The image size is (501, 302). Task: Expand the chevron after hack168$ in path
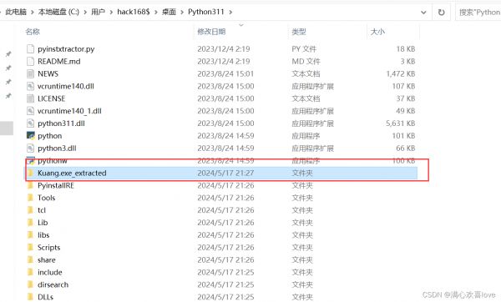pos(156,13)
